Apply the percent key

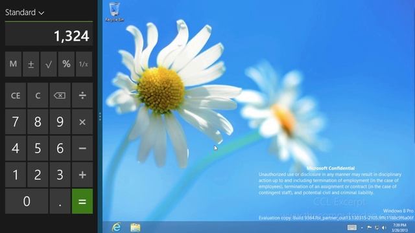point(66,64)
